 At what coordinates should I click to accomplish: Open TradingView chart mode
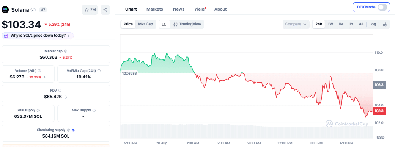(187, 24)
